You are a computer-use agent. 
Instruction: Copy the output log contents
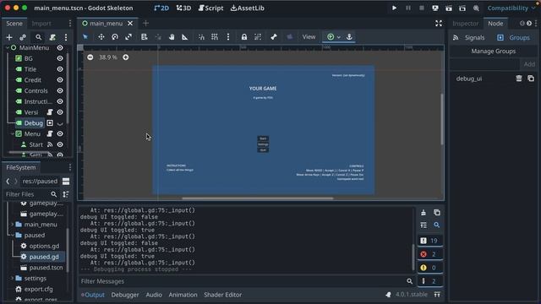(x=437, y=213)
